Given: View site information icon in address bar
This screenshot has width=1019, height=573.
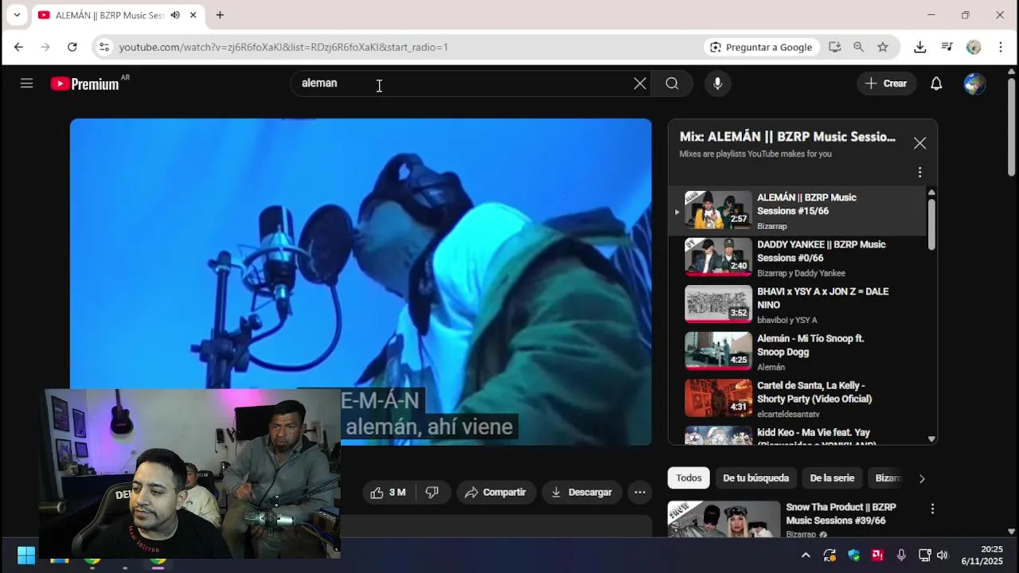Looking at the screenshot, I should click(x=104, y=47).
